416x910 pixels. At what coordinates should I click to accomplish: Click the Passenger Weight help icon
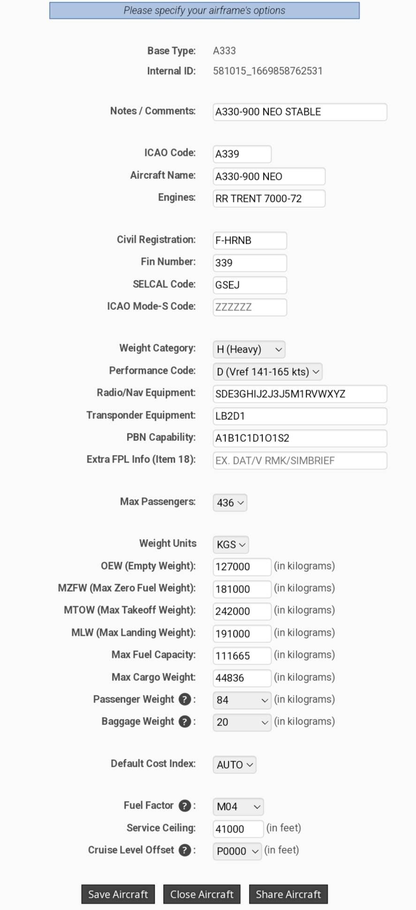(185, 700)
